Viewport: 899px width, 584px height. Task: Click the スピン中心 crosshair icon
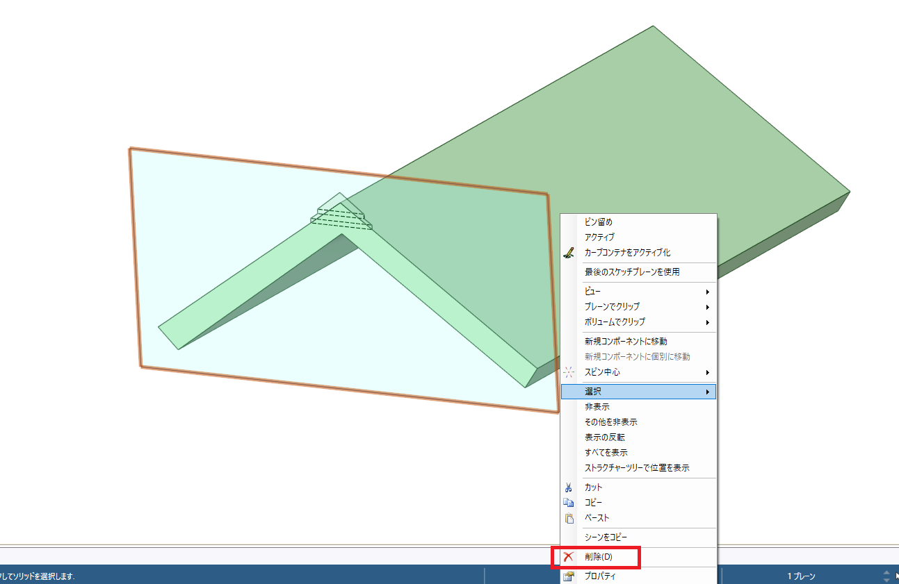(x=569, y=372)
